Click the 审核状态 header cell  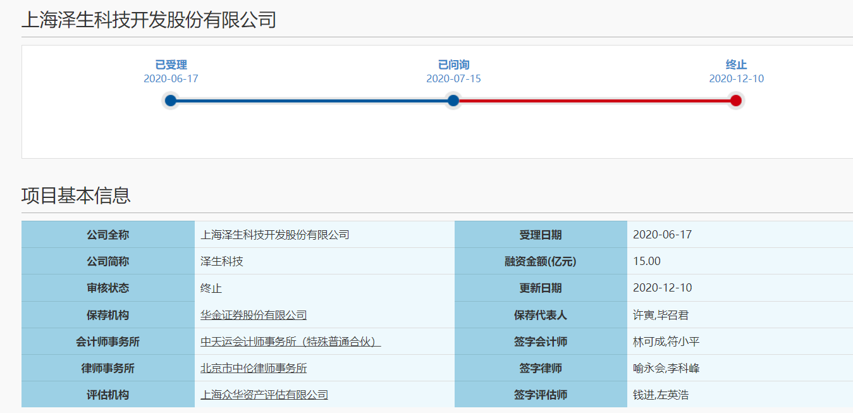click(x=108, y=288)
